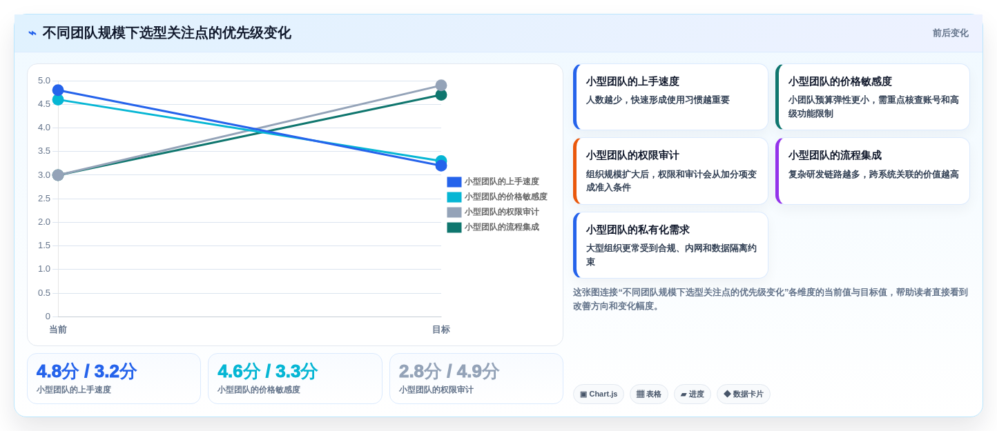The height and width of the screenshot is (431, 997).
Task: Click legend text 小型团队的上手速度
Action: tap(502, 182)
